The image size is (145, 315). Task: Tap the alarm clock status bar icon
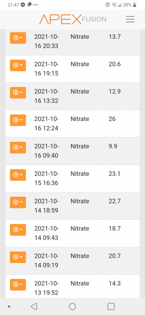pyautogui.click(x=108, y=5)
